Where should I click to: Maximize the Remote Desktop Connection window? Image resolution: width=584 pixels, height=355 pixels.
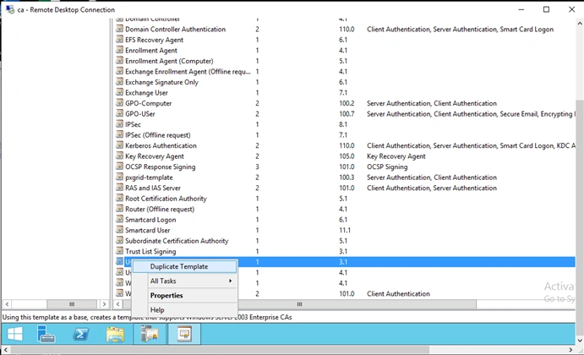tap(546, 9)
